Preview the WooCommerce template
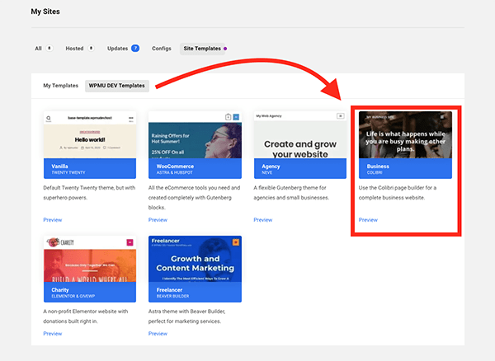This screenshot has height=361, width=495. pos(158,220)
